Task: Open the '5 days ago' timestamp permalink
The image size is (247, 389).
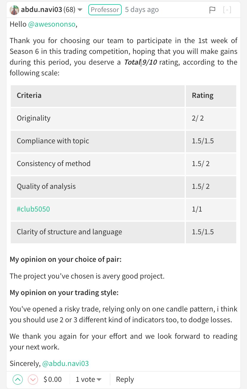Action: tap(142, 10)
